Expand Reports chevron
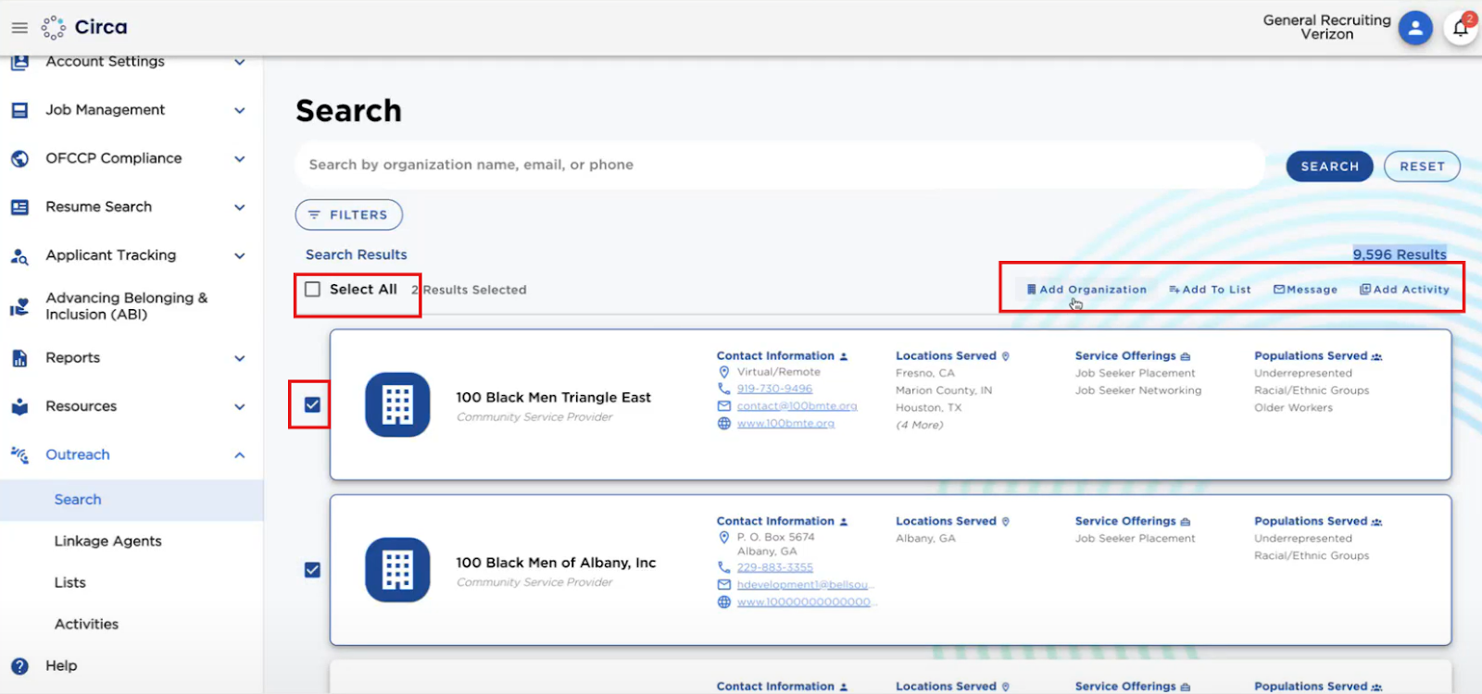Viewport: 1482px width, 694px height. [x=240, y=358]
